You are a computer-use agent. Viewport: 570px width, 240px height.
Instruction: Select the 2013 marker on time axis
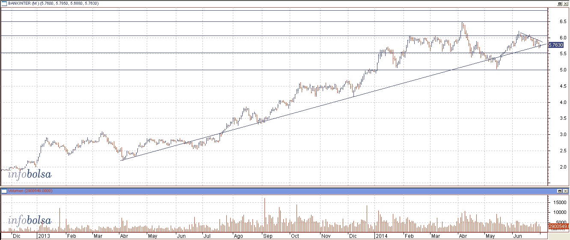[44, 236]
